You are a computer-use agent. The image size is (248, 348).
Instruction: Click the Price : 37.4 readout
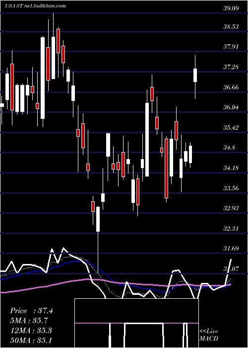pos(31,311)
